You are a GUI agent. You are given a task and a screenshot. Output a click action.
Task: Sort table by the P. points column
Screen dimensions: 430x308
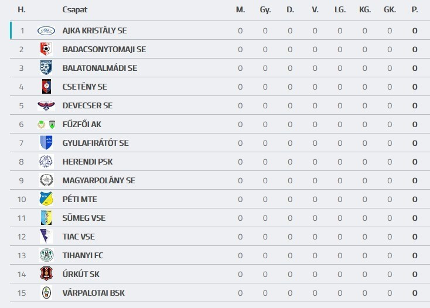[415, 10]
